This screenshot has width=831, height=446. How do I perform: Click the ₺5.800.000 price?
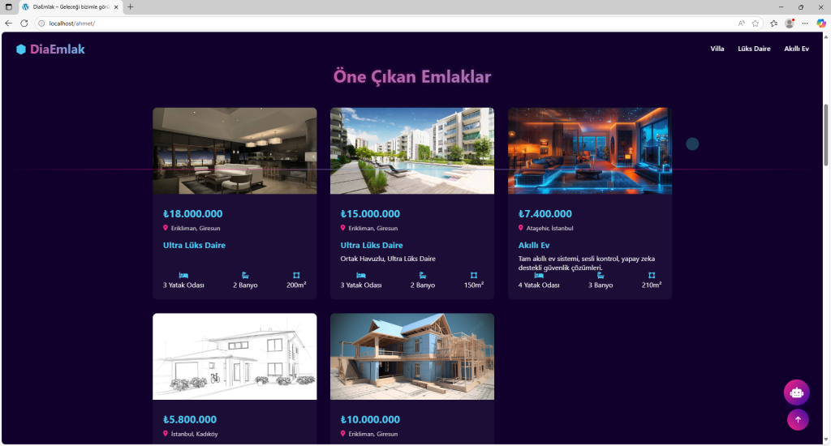[x=190, y=419]
